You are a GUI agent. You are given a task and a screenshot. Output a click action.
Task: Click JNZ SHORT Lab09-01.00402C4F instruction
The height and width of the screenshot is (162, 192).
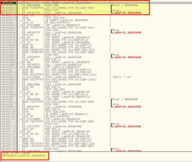tap(67, 92)
